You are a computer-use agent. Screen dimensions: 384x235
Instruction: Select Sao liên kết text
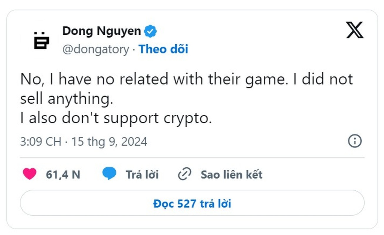click(x=232, y=174)
